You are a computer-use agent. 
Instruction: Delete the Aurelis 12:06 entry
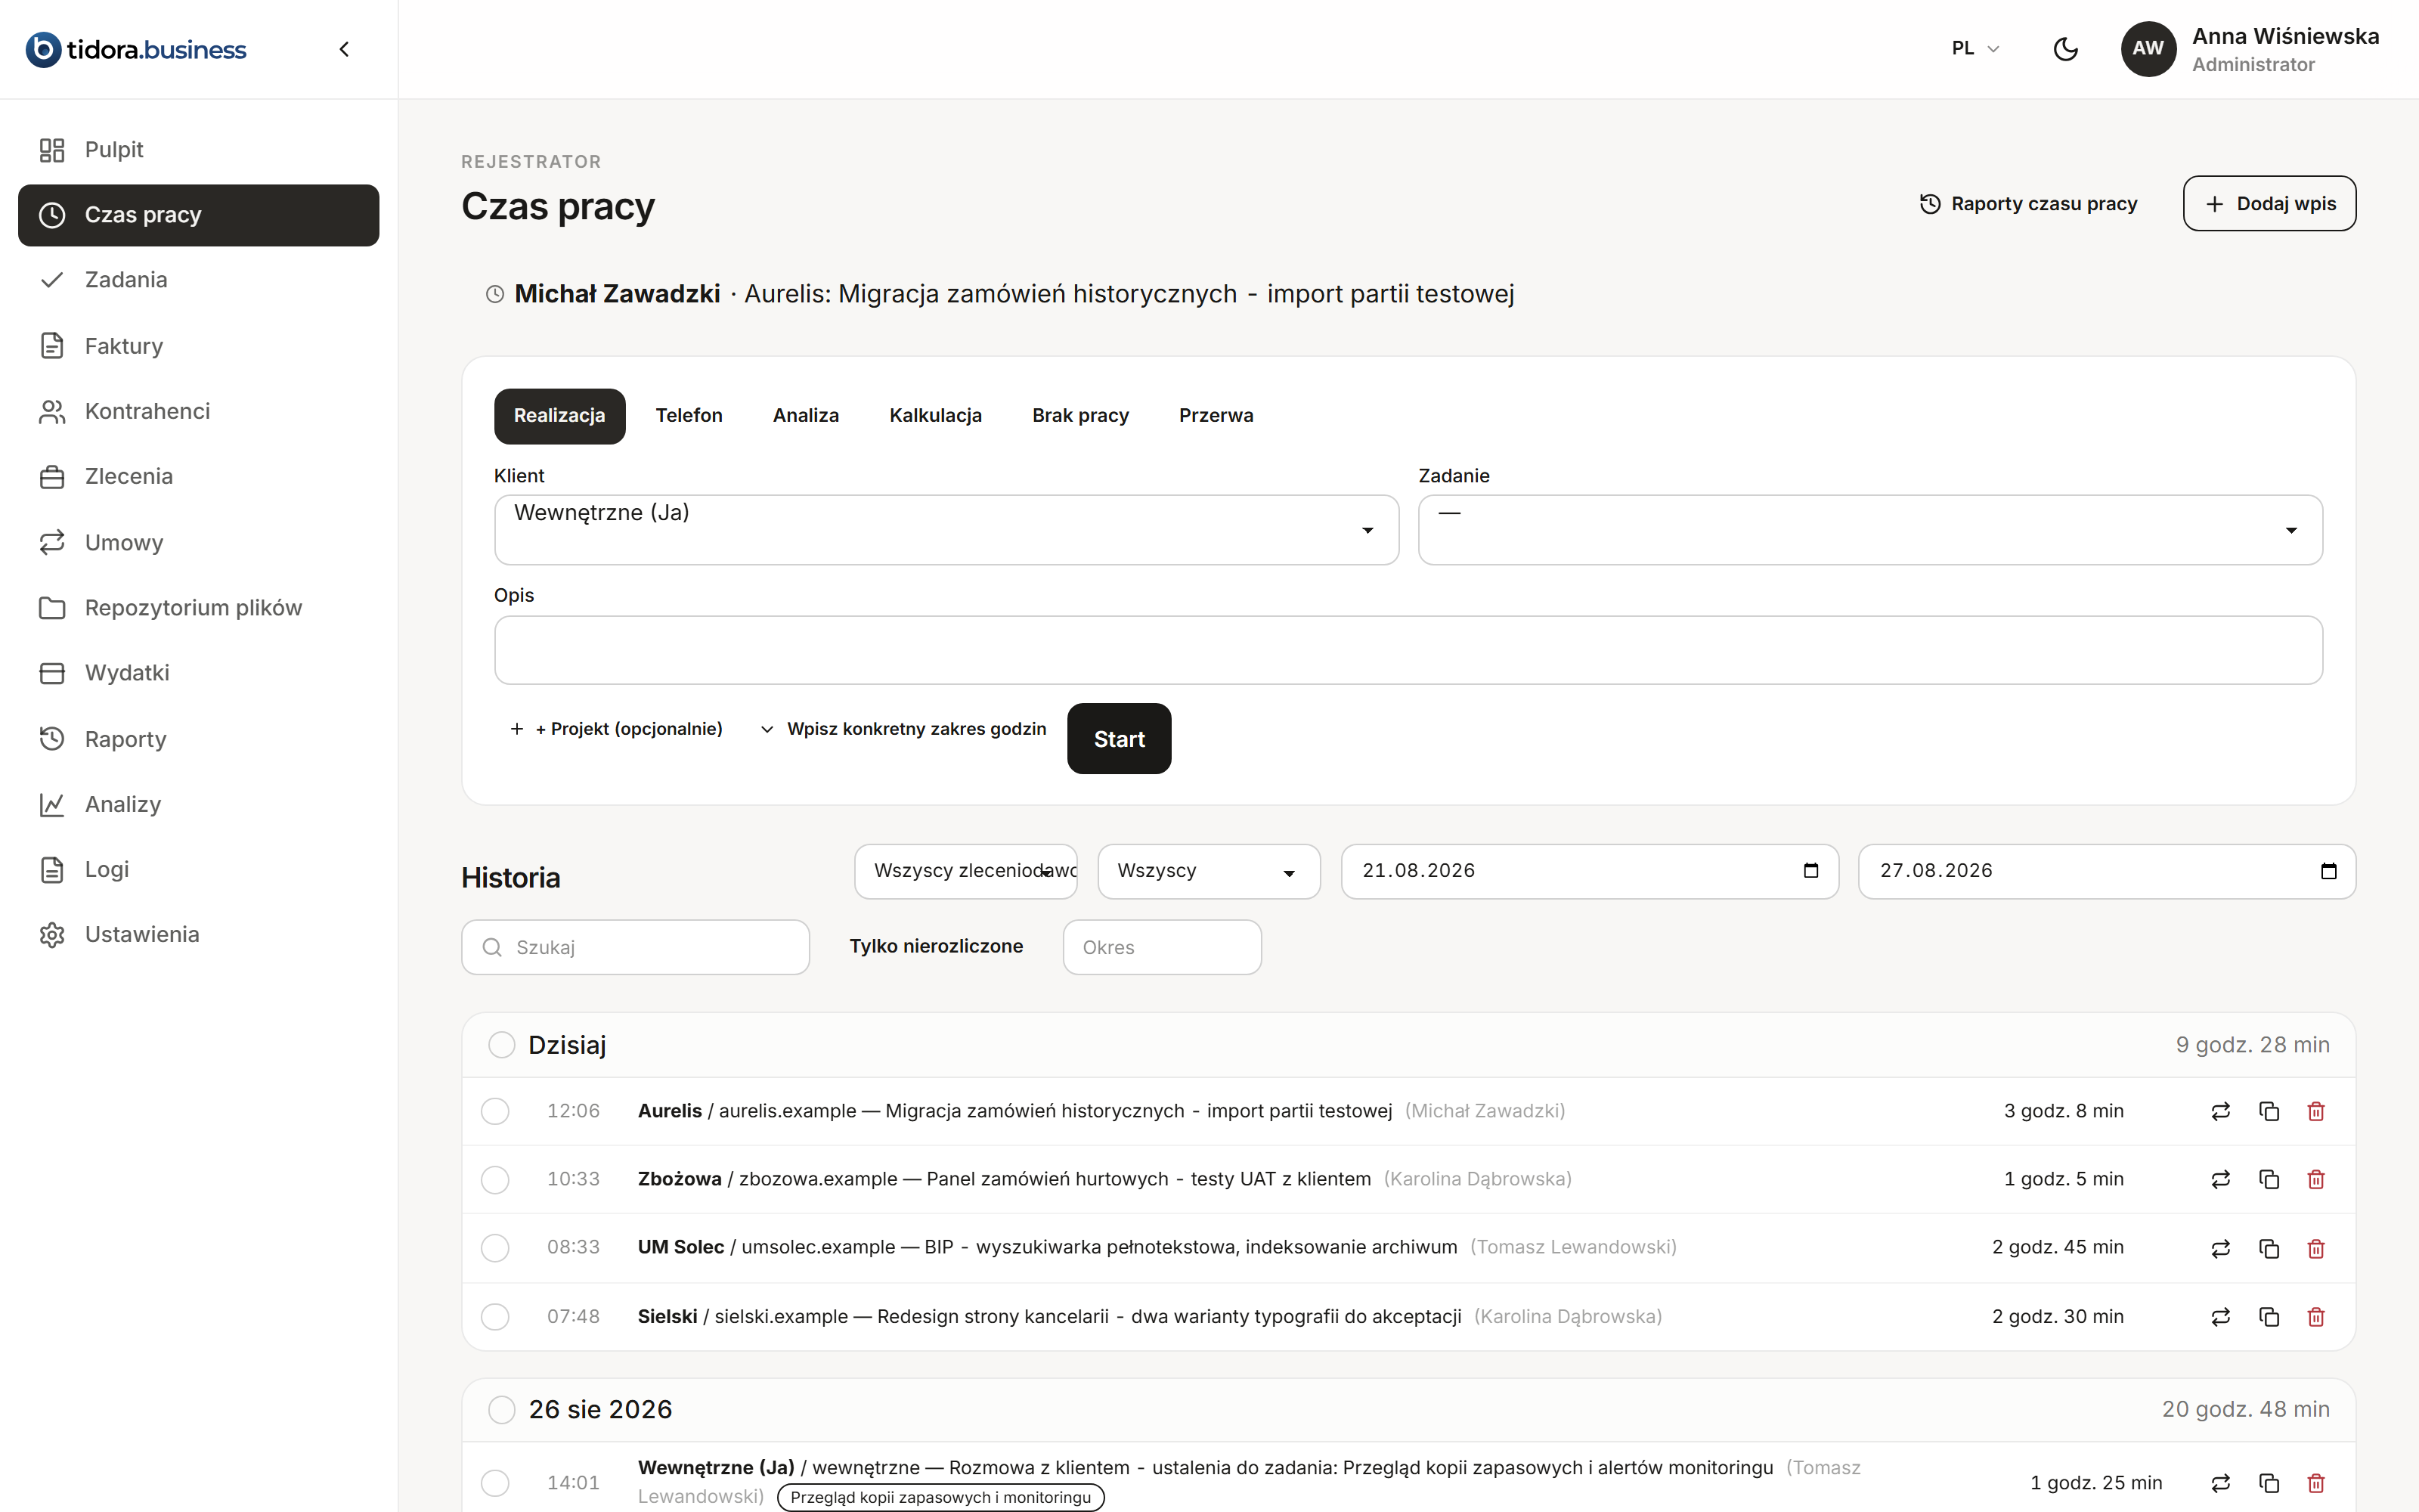coord(2315,1111)
